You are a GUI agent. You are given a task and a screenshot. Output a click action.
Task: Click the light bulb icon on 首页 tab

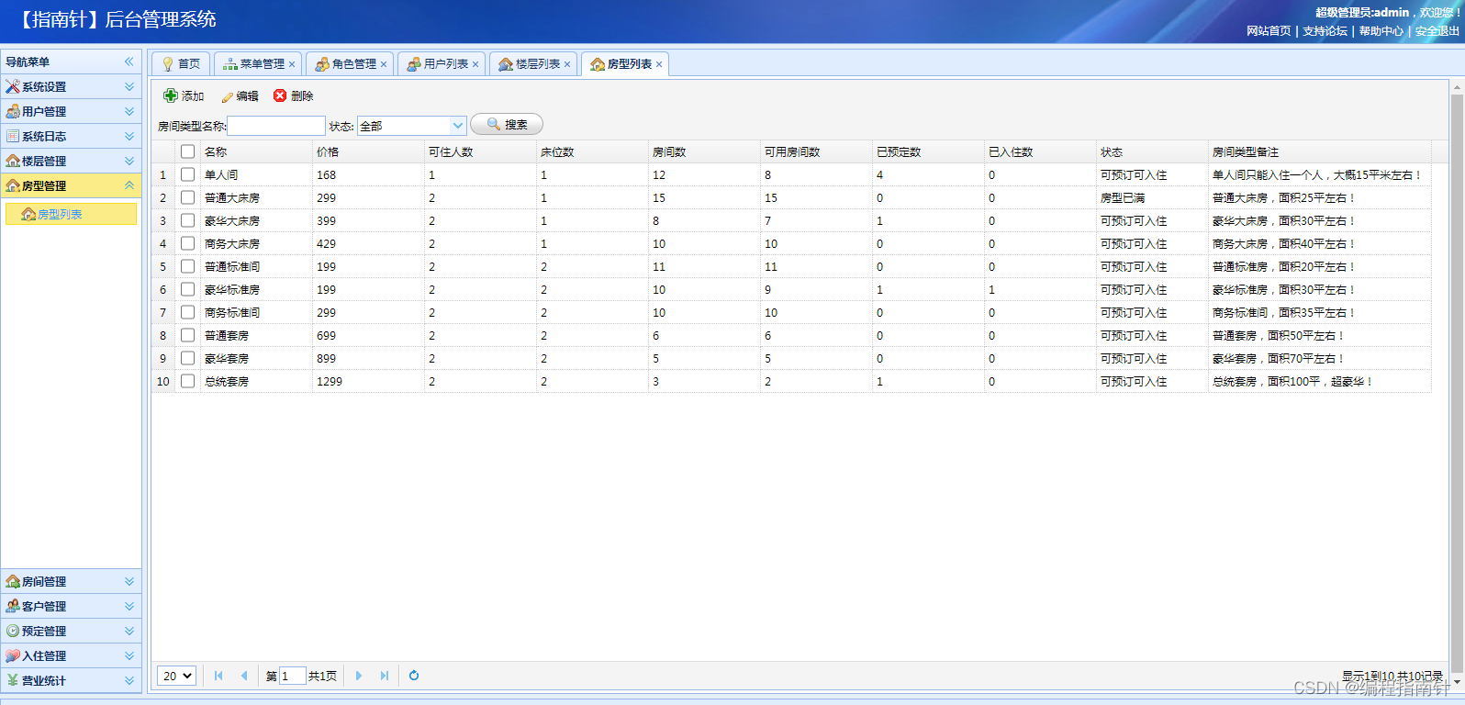[167, 64]
